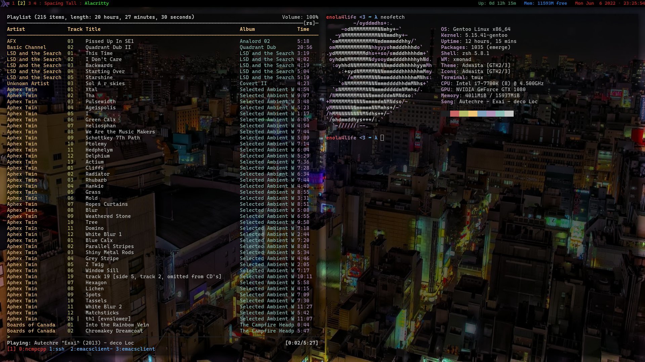This screenshot has width=645, height=362.
Task: Click the [rs] playback mode flags
Action: pos(309,23)
